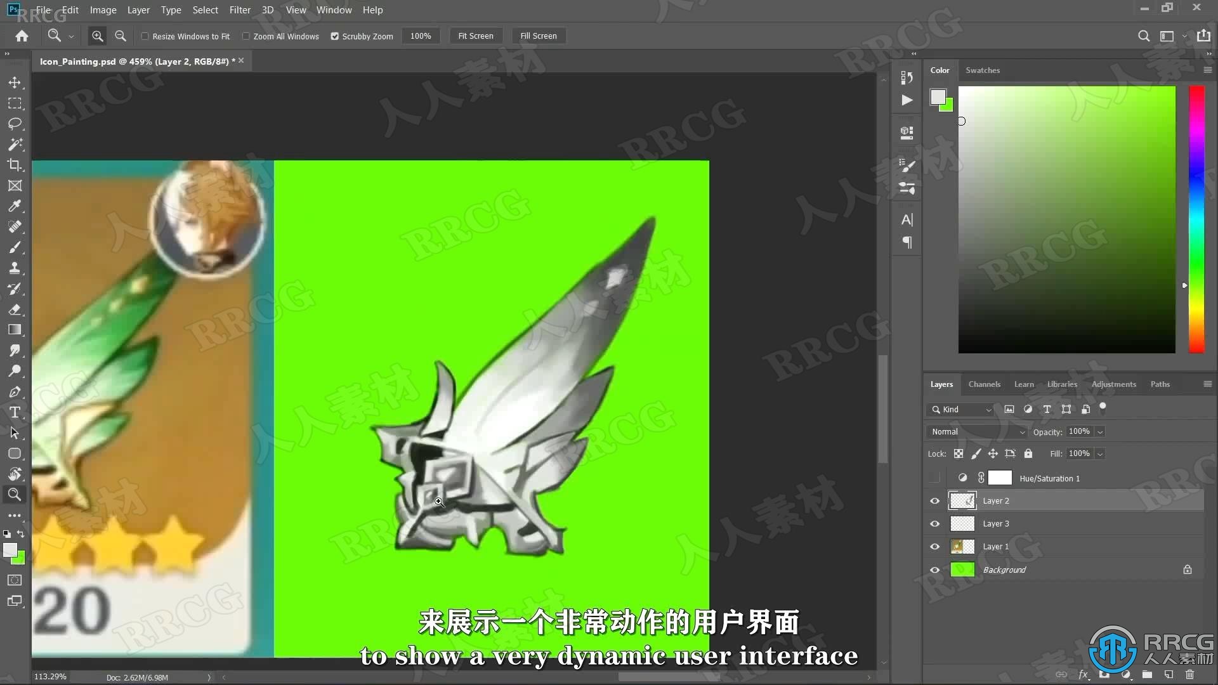Disable Scrubby Zoom checkbox
Viewport: 1218px width, 685px height.
(x=334, y=36)
